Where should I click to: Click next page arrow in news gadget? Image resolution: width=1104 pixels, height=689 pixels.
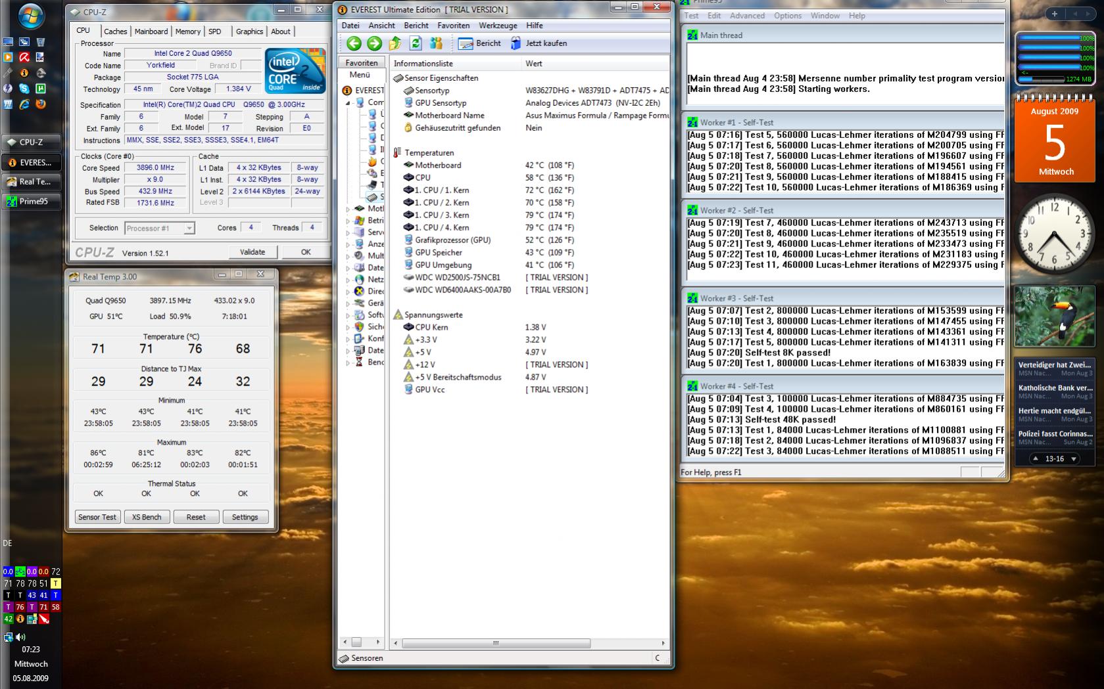pyautogui.click(x=1074, y=459)
